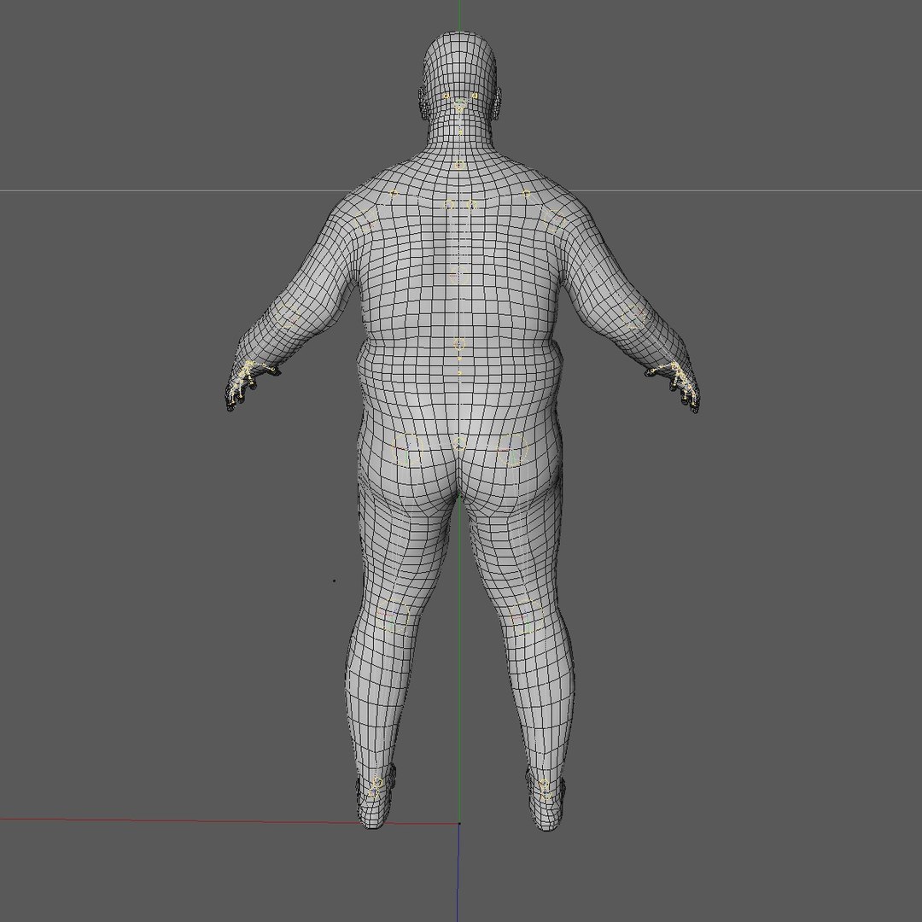Click the world origin point between the feet
This screenshot has width=922, height=922.
(x=459, y=823)
